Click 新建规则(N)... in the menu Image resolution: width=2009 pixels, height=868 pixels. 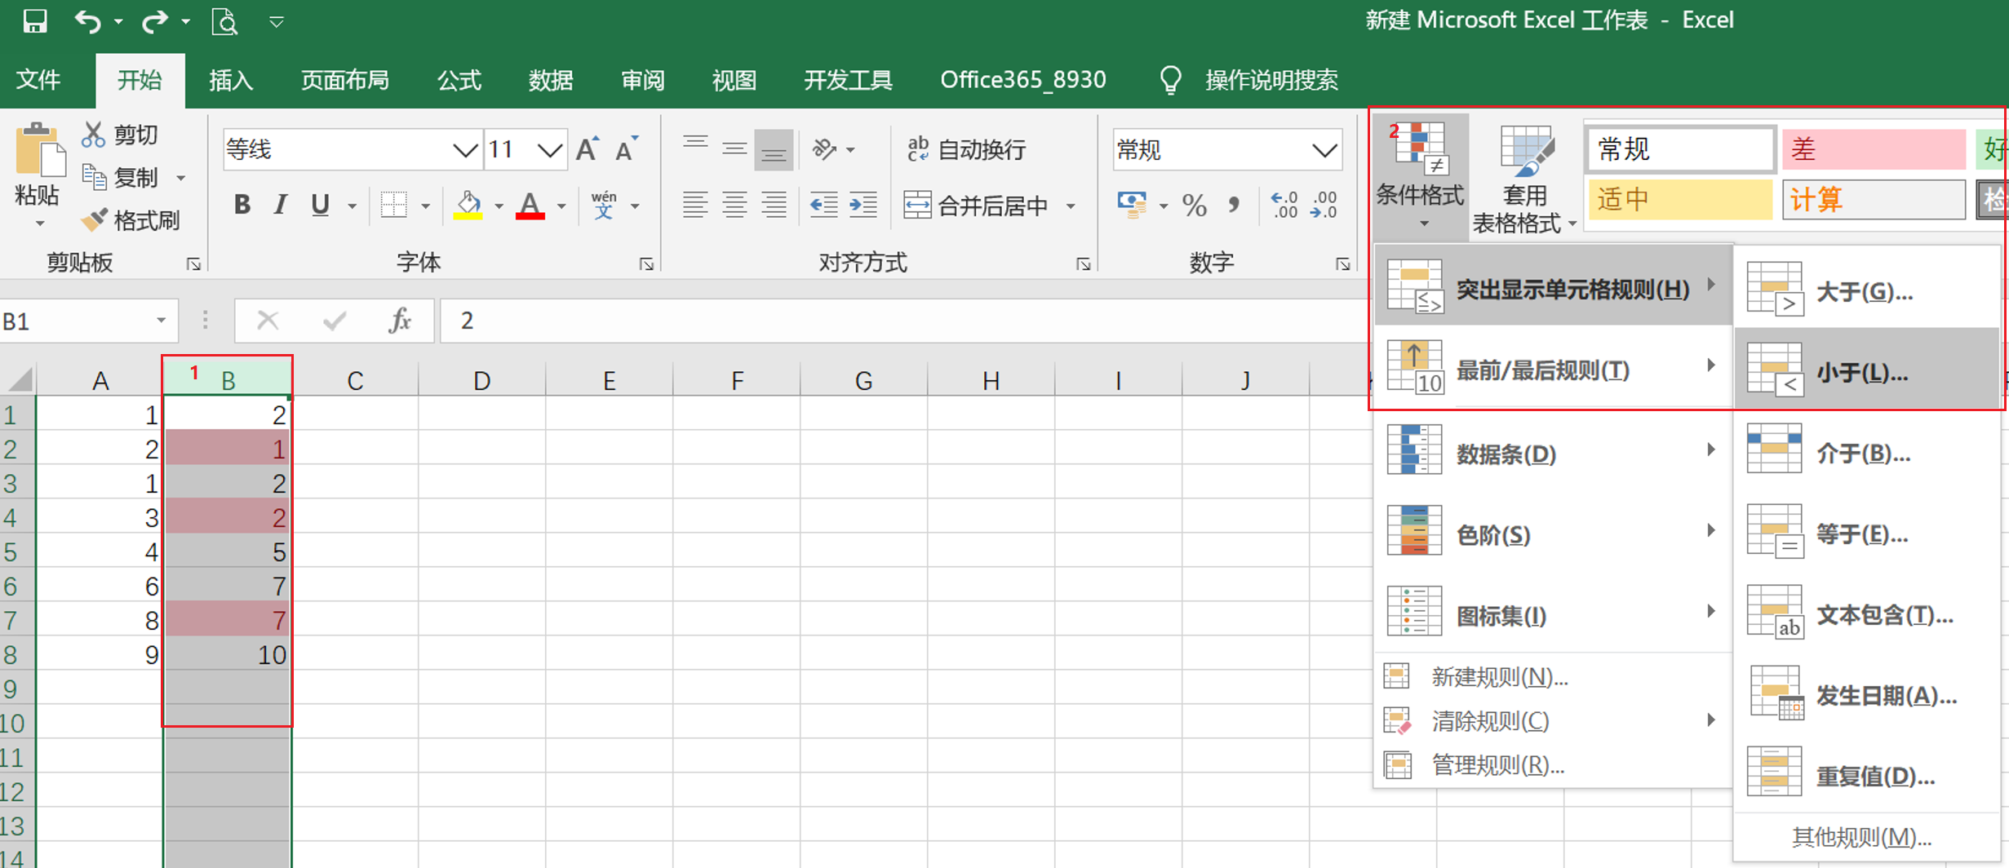(x=1554, y=676)
